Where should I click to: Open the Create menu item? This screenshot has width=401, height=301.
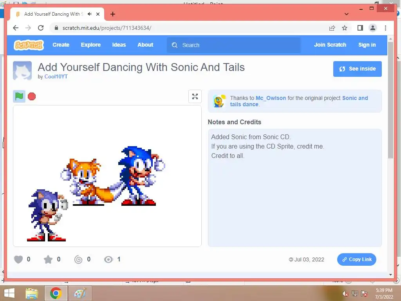61,45
